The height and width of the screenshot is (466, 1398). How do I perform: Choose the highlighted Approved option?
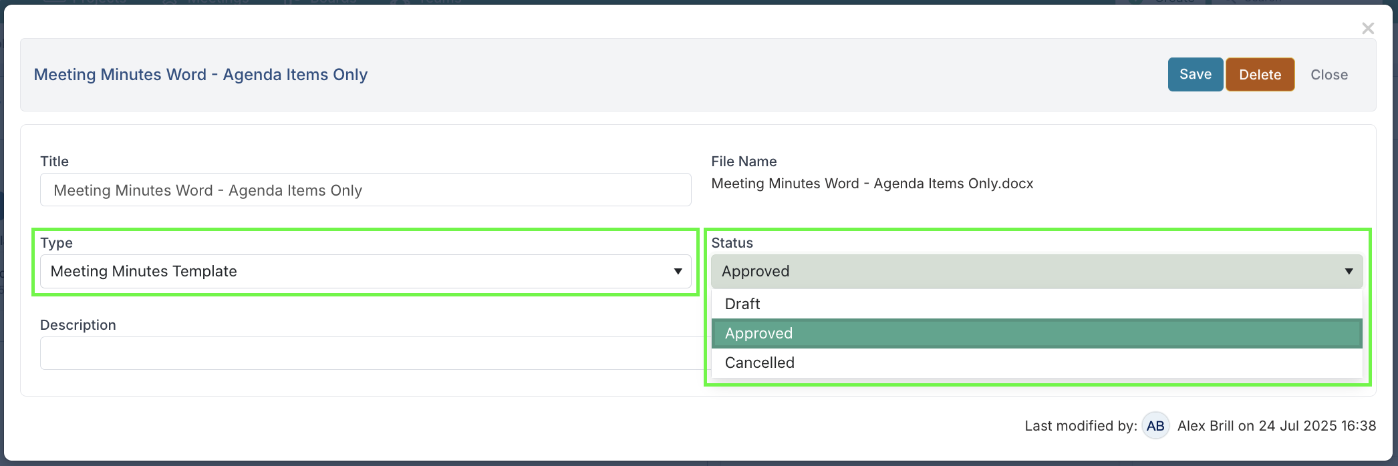pos(758,333)
